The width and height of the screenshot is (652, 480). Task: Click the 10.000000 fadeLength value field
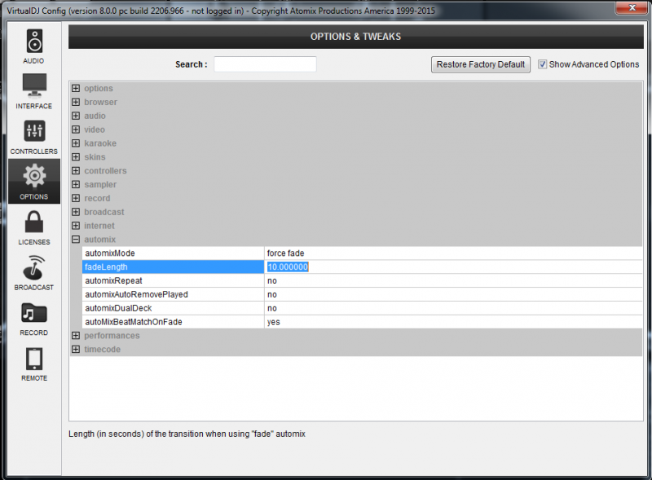click(288, 267)
